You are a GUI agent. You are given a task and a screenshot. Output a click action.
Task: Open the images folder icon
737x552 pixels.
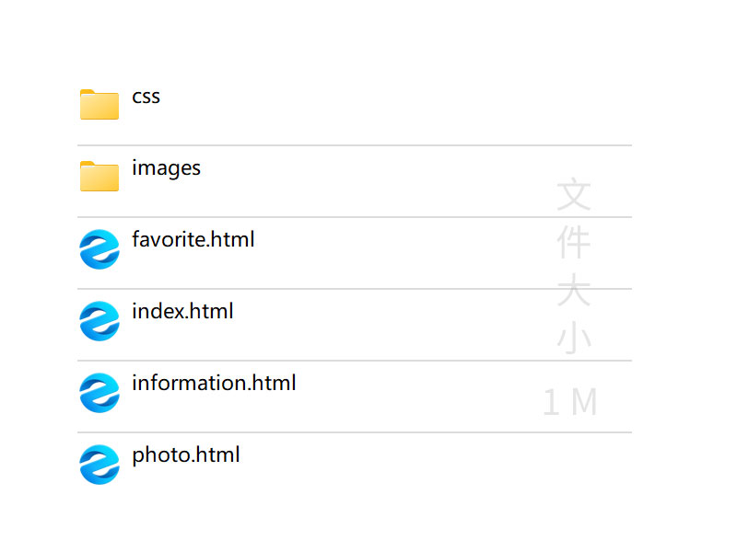click(x=99, y=176)
